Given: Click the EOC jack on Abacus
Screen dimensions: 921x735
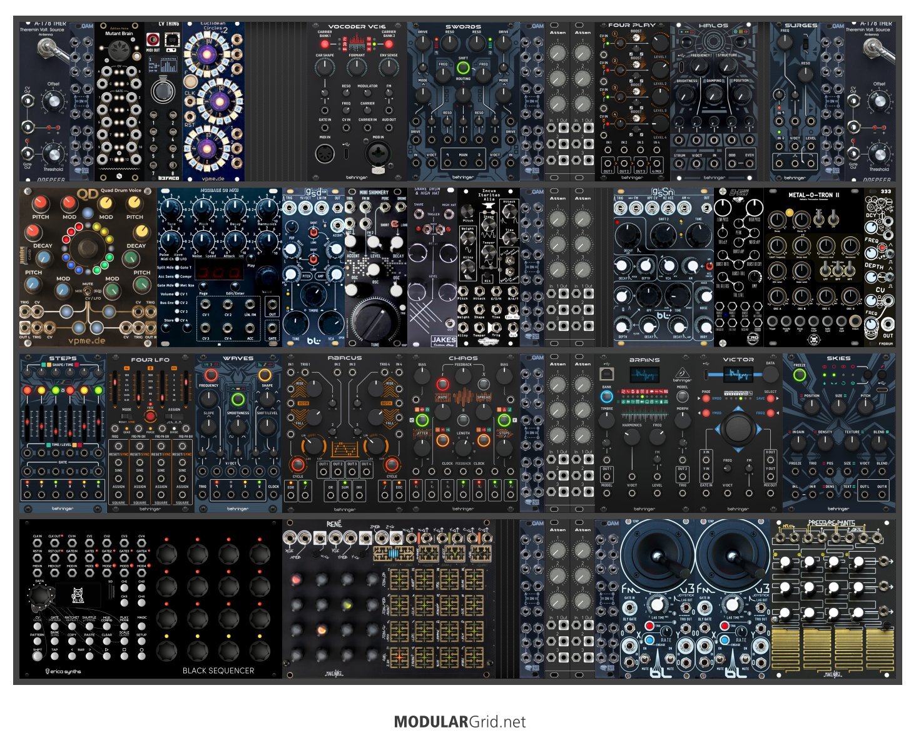Looking at the screenshot, I should pos(399,495).
